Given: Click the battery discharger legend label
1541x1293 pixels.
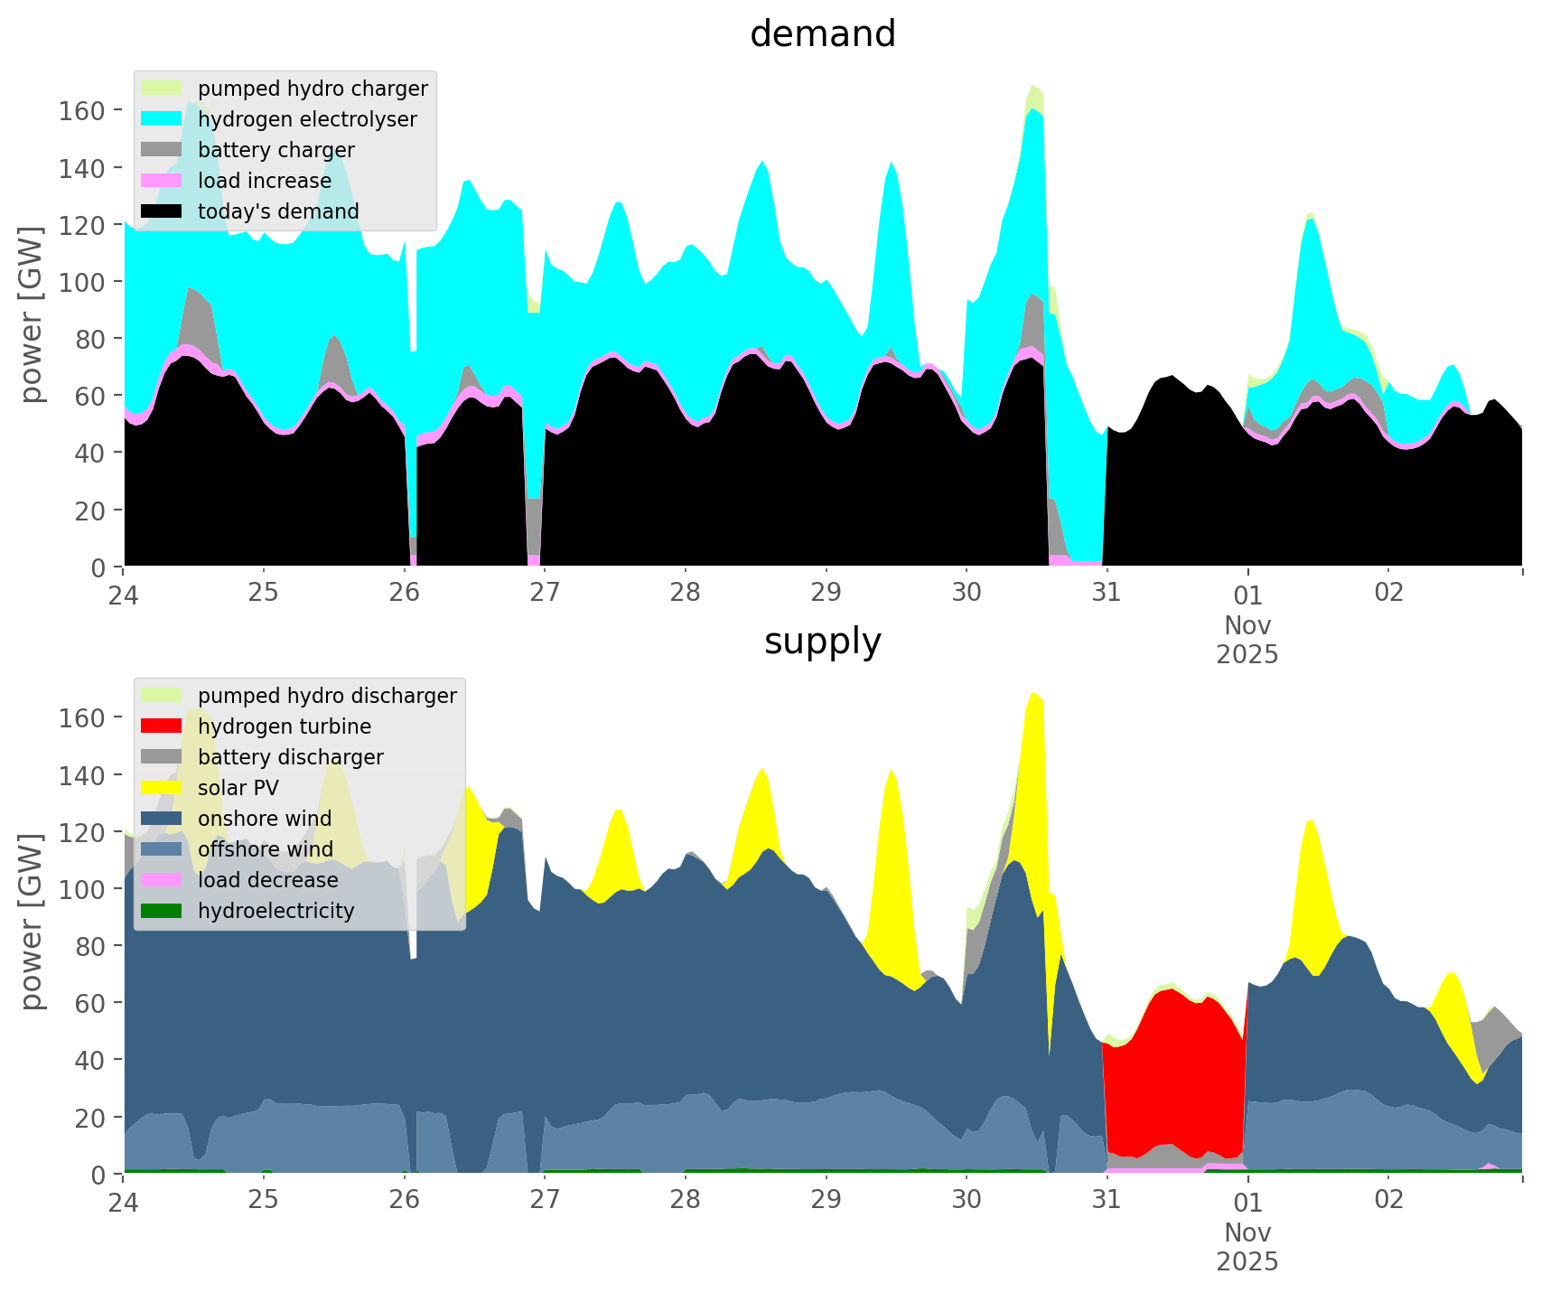Looking at the screenshot, I should pyautogui.click(x=290, y=757).
